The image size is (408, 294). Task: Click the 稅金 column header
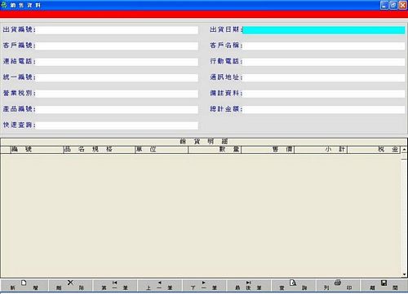[x=374, y=149]
